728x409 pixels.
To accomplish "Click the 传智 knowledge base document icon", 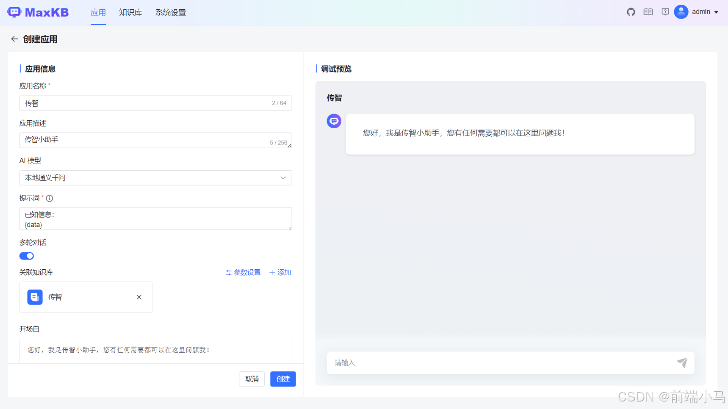I will [x=35, y=297].
